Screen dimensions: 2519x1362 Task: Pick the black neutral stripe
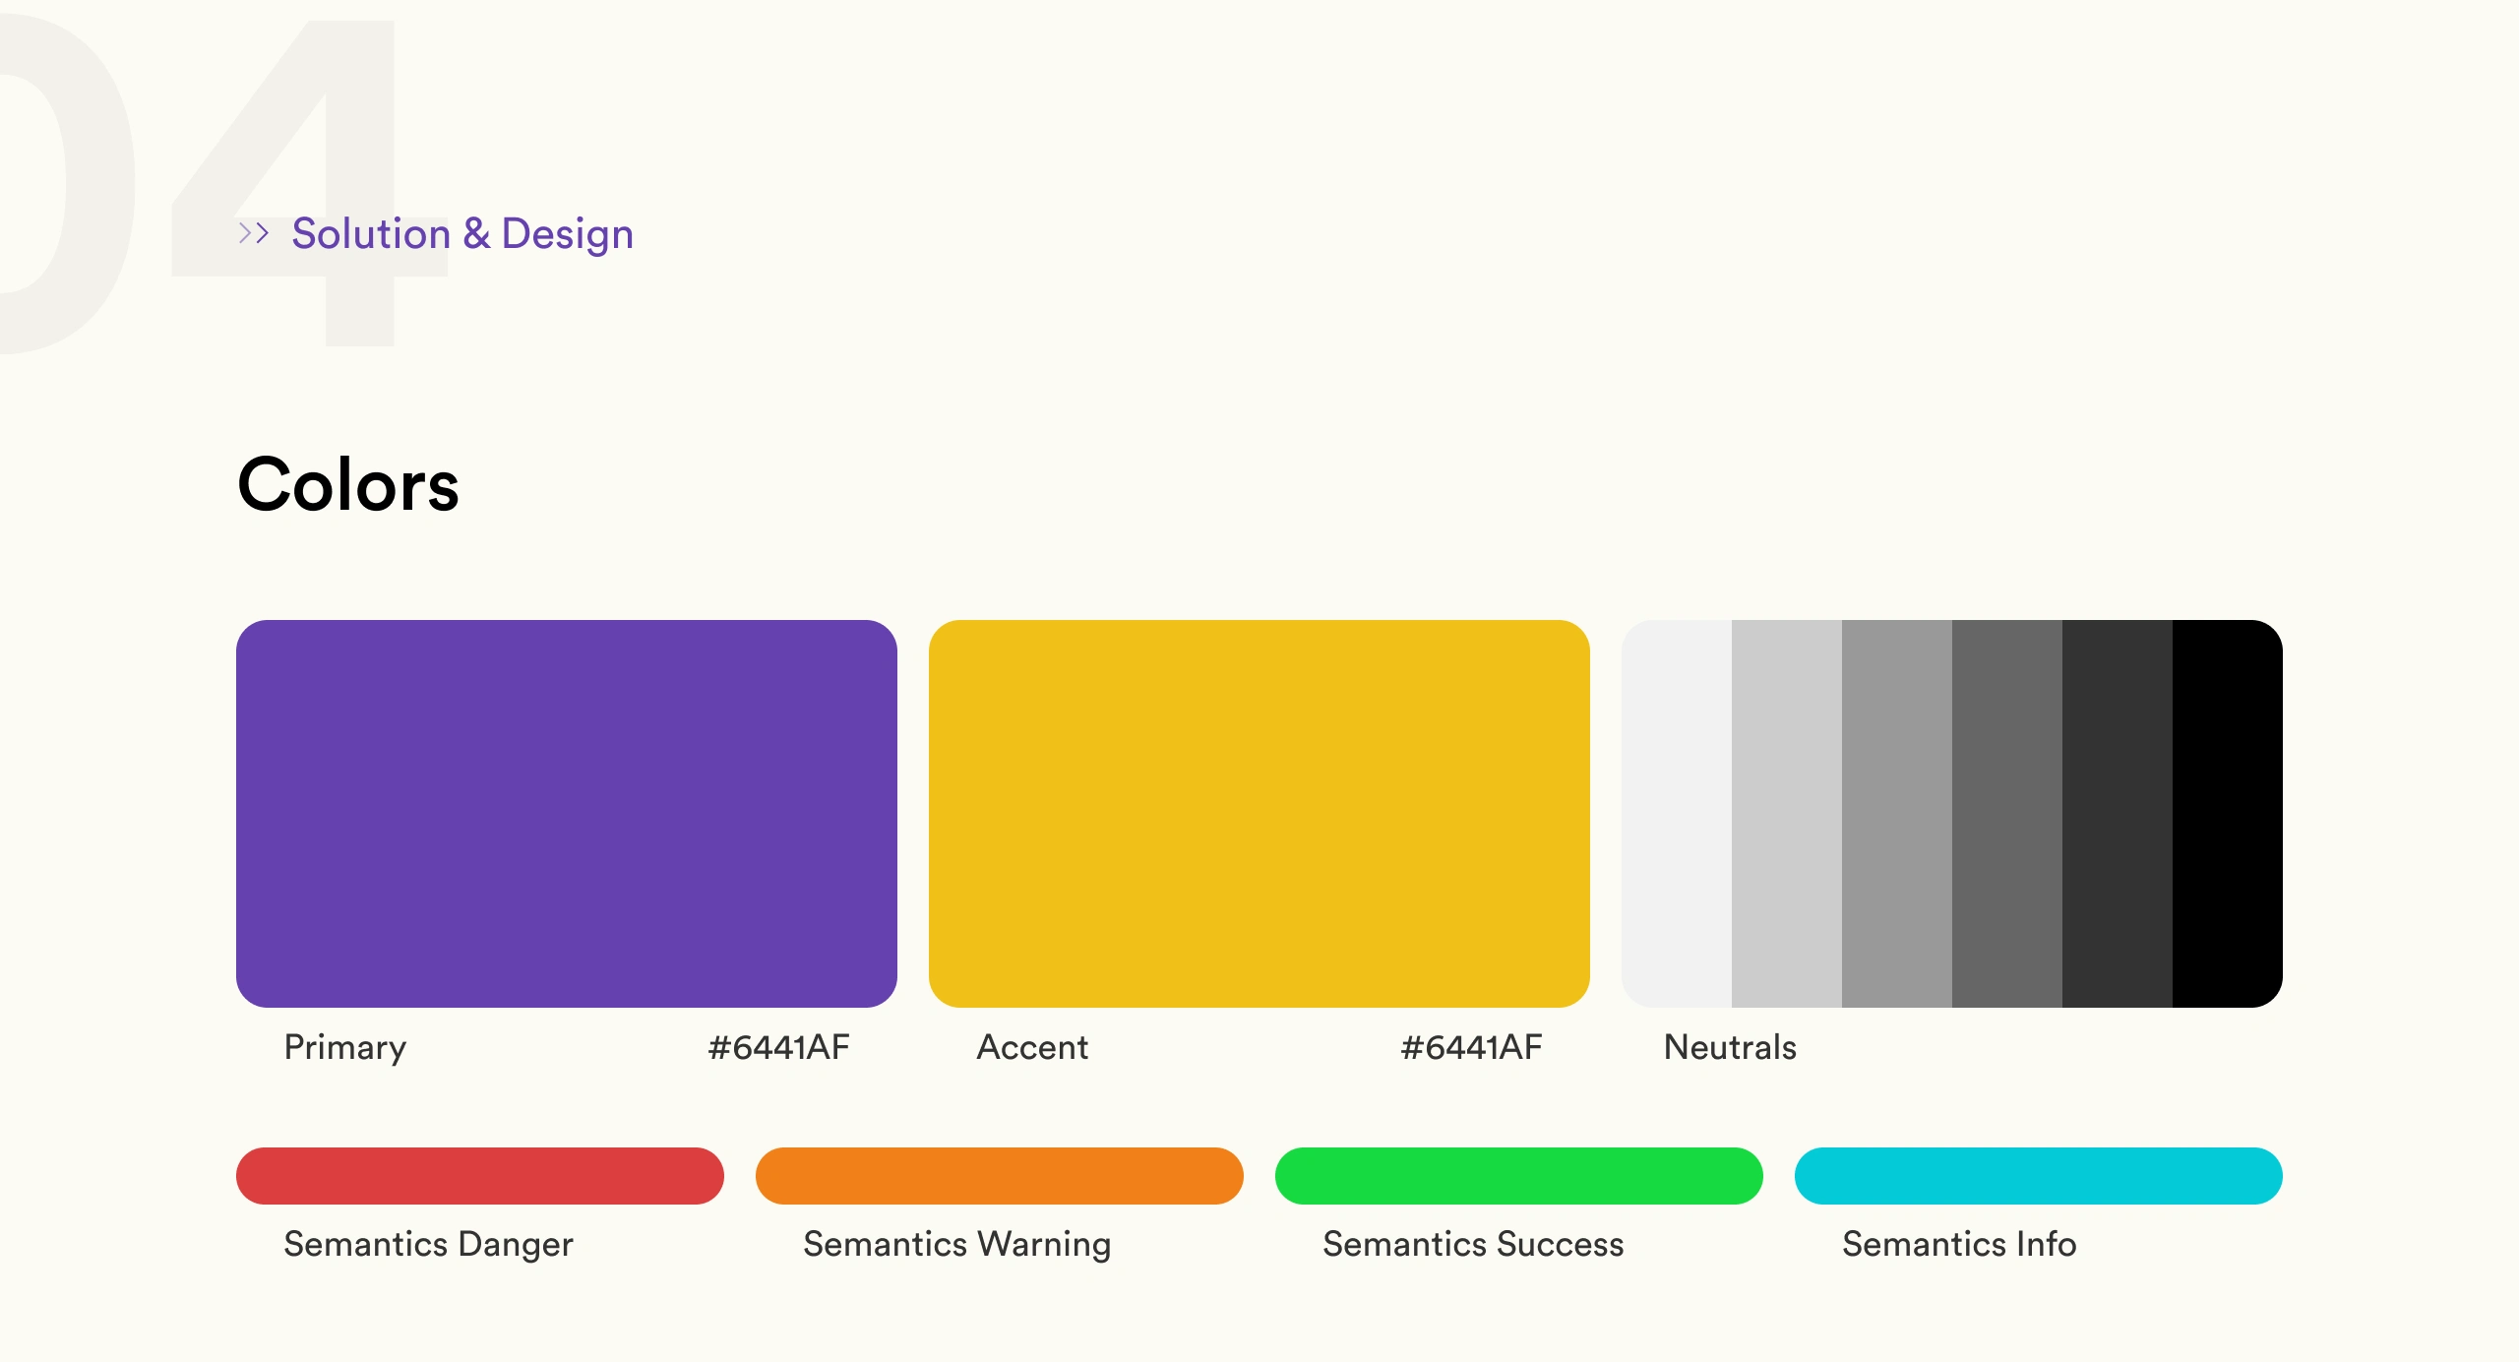click(x=2228, y=813)
